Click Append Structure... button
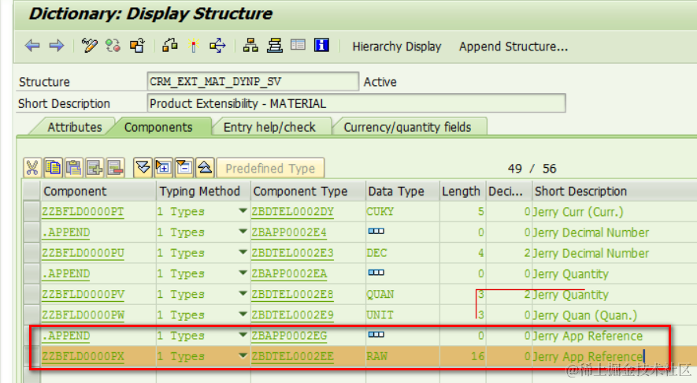 [513, 46]
